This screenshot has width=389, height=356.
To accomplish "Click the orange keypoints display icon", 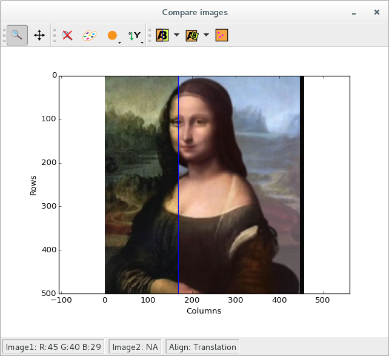I will (x=221, y=35).
